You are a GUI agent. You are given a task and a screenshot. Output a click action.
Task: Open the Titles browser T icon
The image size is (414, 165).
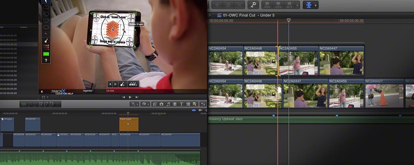coord(181,104)
